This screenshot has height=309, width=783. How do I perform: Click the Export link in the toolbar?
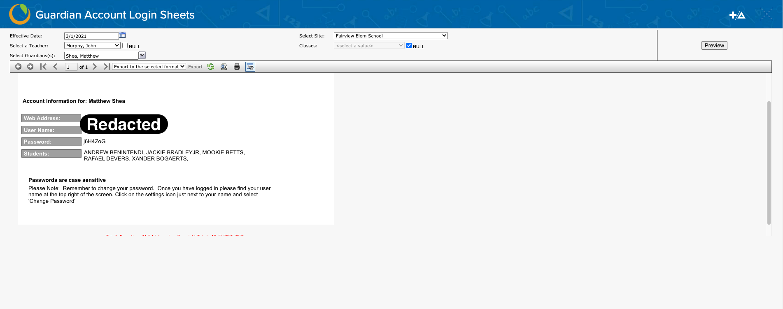tap(195, 67)
